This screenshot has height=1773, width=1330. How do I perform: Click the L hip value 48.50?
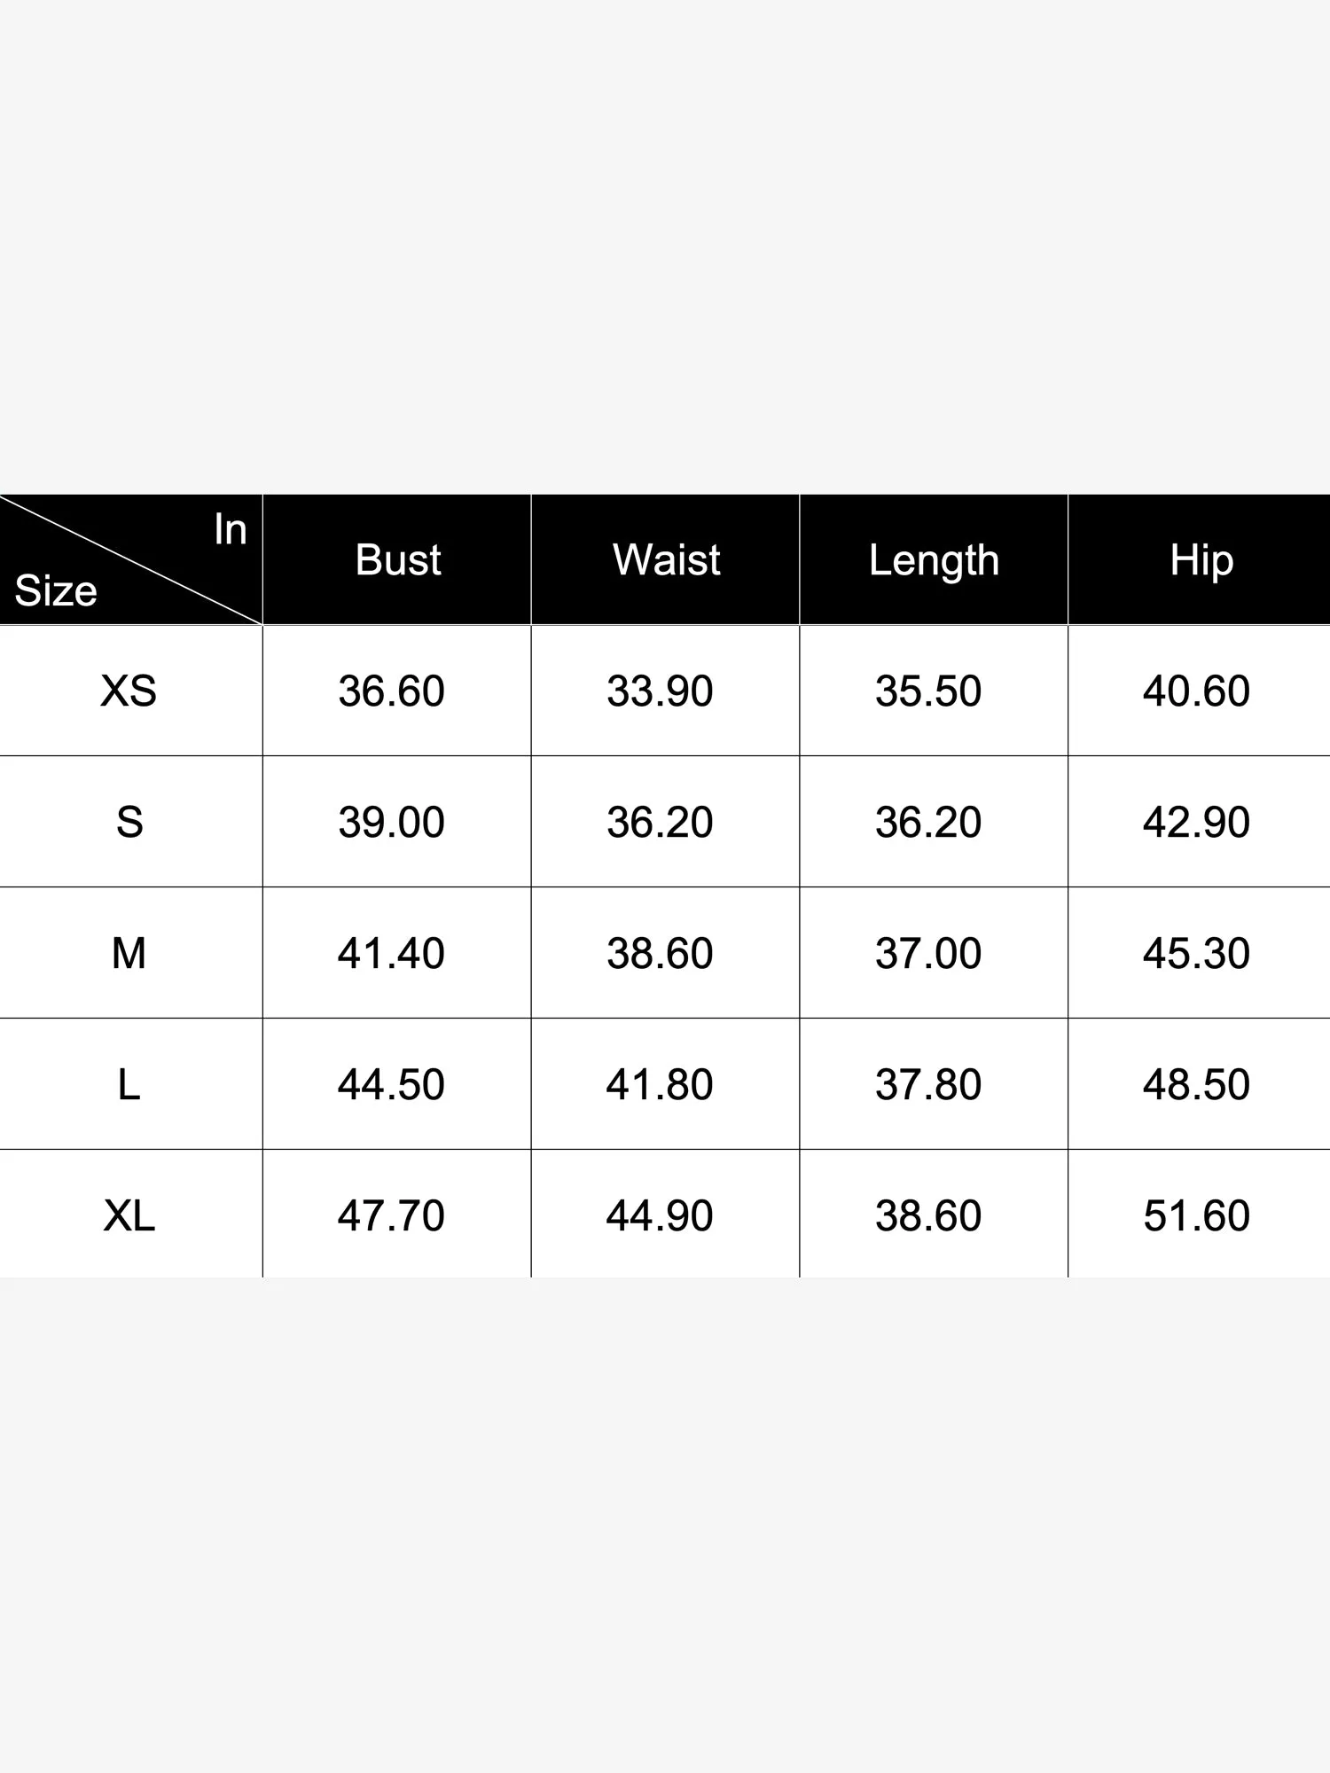[1196, 1084]
